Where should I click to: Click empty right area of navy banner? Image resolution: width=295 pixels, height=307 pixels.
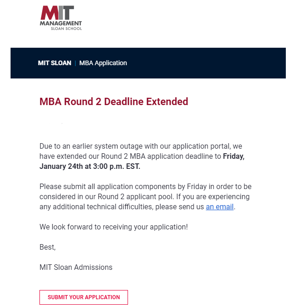(x=220, y=63)
